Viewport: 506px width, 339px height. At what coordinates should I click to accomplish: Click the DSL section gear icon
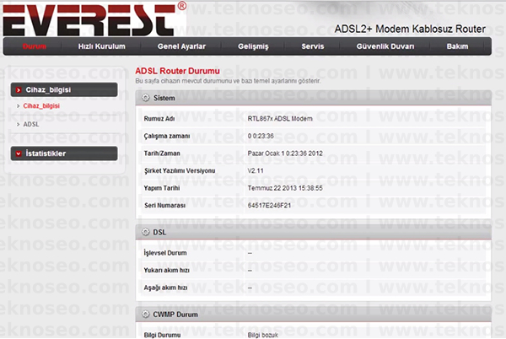[146, 232]
